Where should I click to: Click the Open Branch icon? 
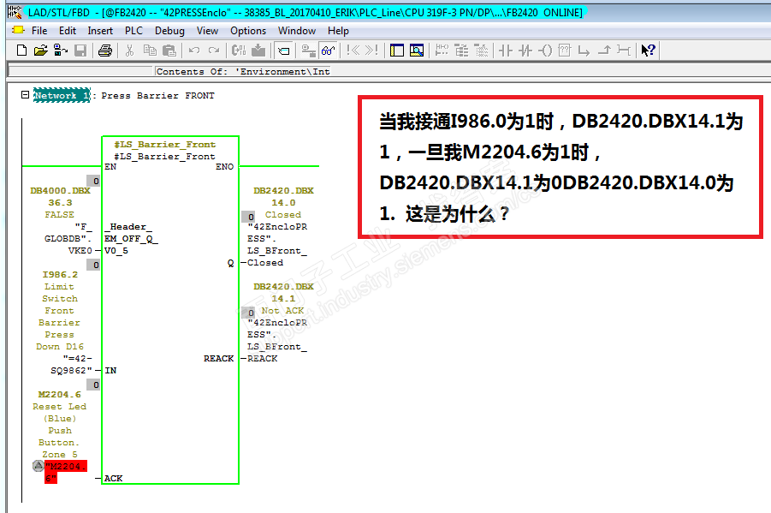[x=584, y=51]
